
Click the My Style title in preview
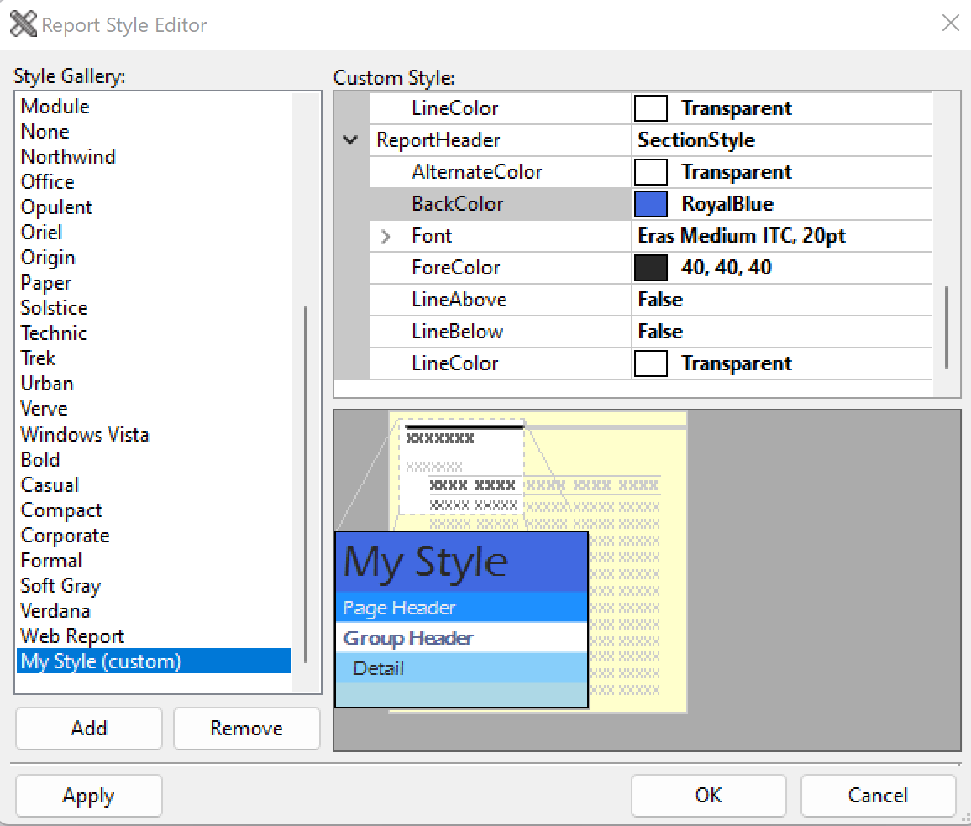pos(426,562)
